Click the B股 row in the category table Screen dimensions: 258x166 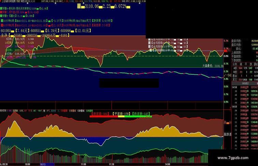245,72
